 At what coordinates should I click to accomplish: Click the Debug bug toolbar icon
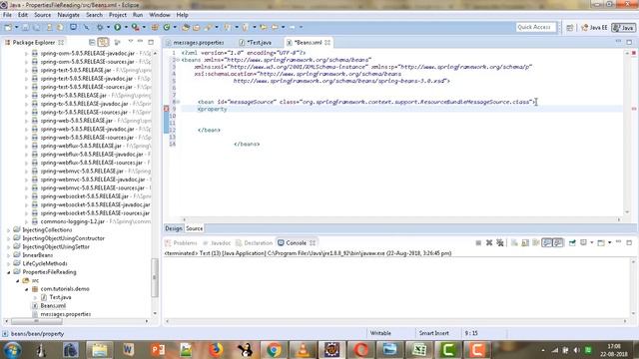coord(100,27)
